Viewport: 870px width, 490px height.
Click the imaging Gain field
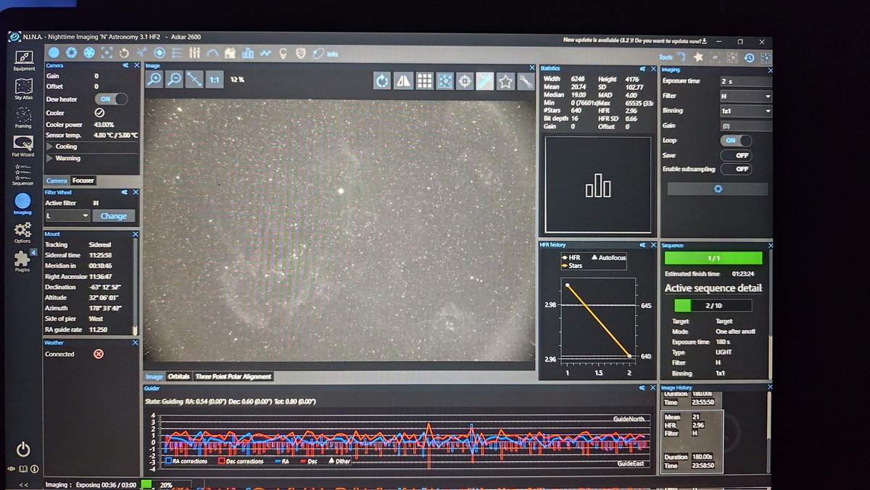(x=745, y=126)
